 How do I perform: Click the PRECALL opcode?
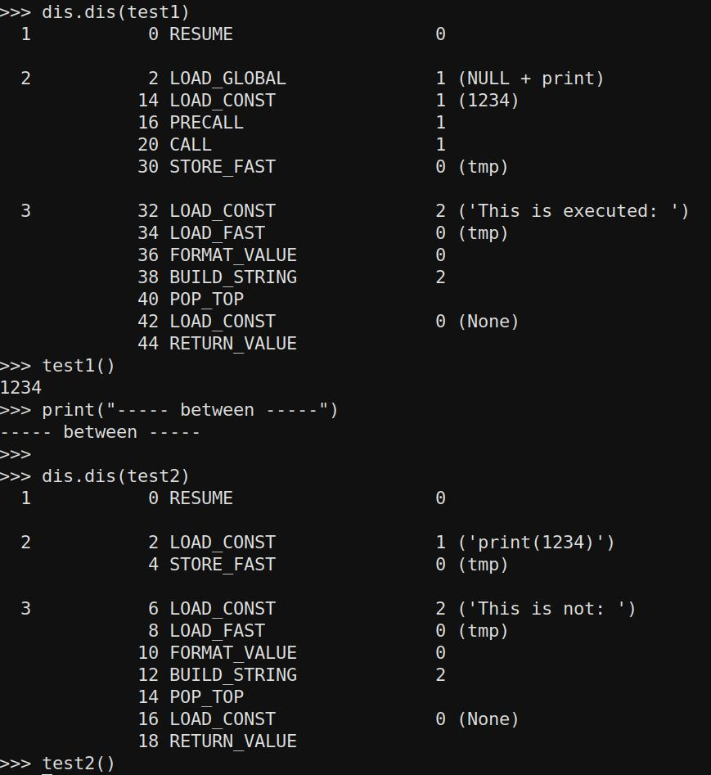206,123
